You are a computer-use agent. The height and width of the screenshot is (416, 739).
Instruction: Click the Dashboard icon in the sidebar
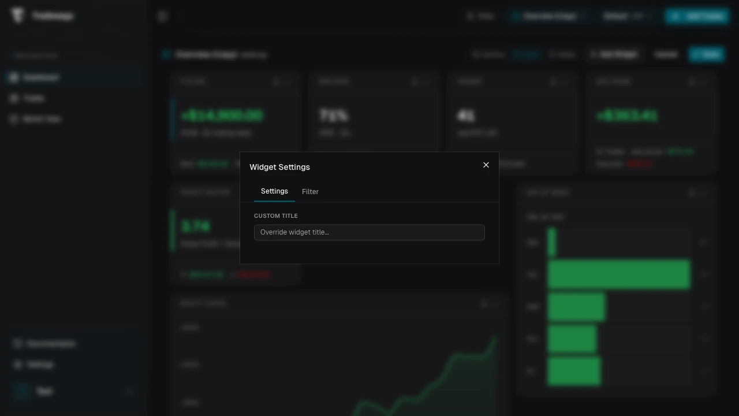pyautogui.click(x=13, y=77)
